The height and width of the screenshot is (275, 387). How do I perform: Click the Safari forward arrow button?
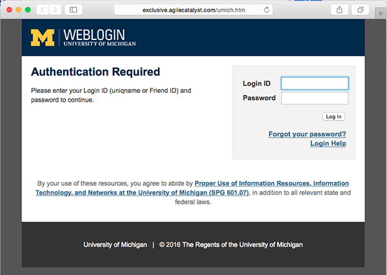[55, 10]
